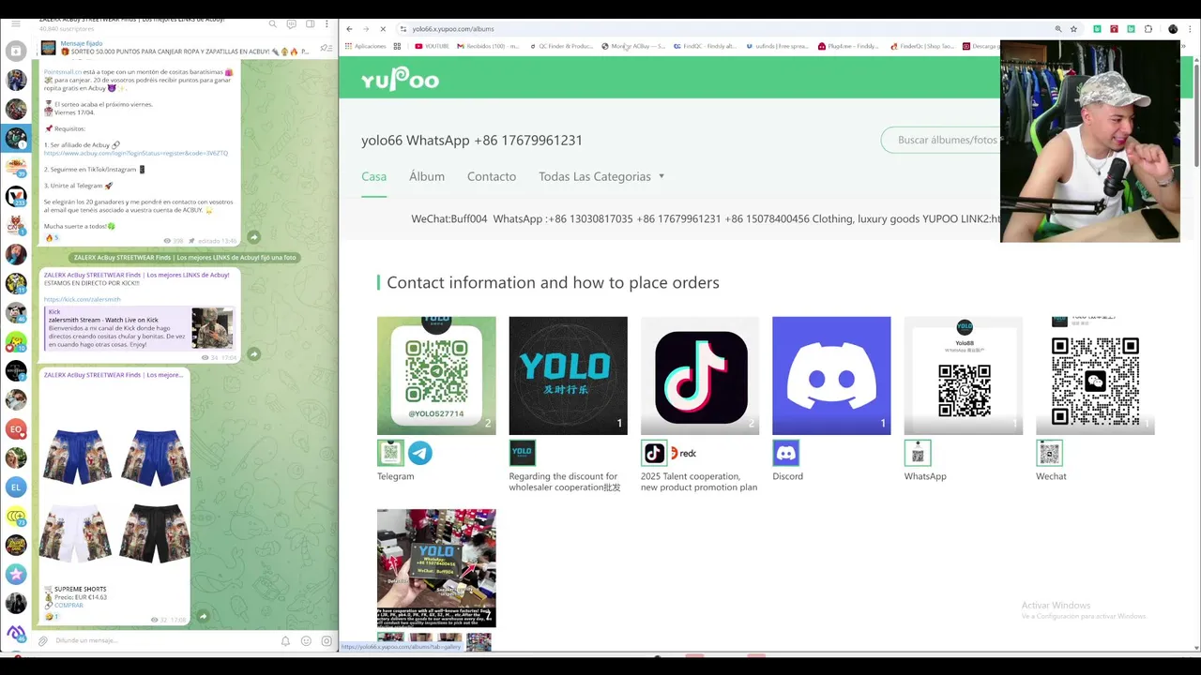Click the 'Regarding the discount for wholesaler cooperation' title
The width and height of the screenshot is (1201, 675).
click(x=564, y=482)
